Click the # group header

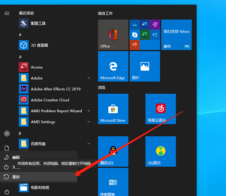[20, 35]
